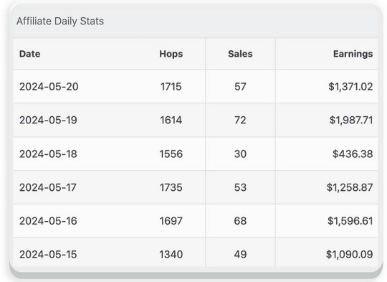Screen dimensions: 387x282
Task: Click the Date column header
Action: (30, 54)
